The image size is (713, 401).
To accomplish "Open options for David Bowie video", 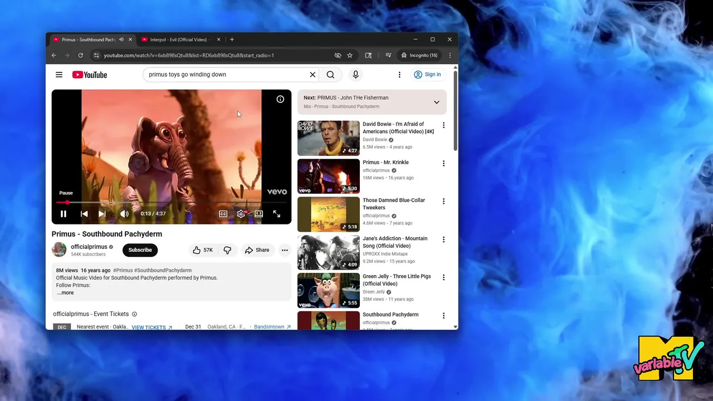I will [444, 125].
